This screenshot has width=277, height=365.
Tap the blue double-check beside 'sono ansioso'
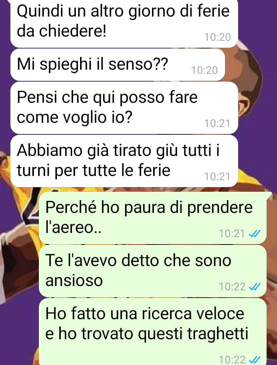click(x=254, y=286)
